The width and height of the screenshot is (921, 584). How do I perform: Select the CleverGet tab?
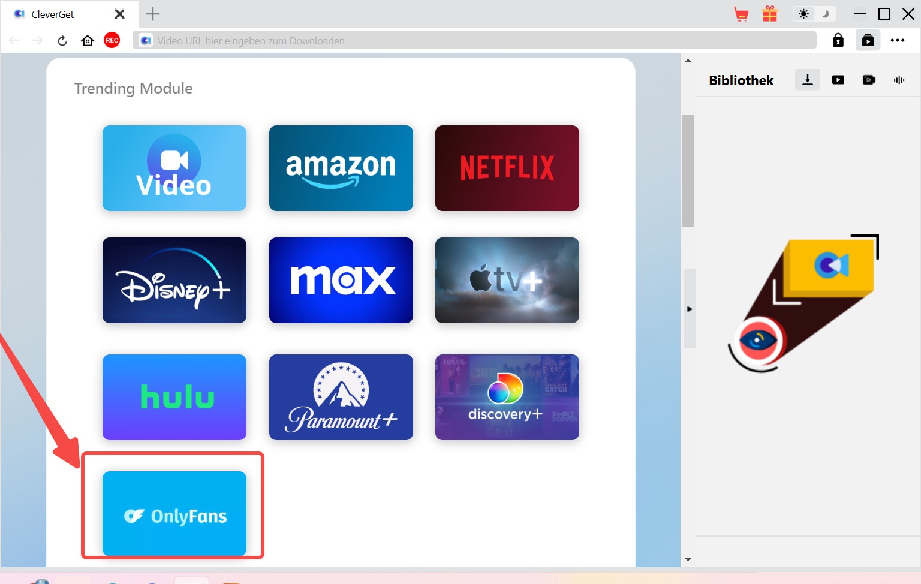pos(69,14)
